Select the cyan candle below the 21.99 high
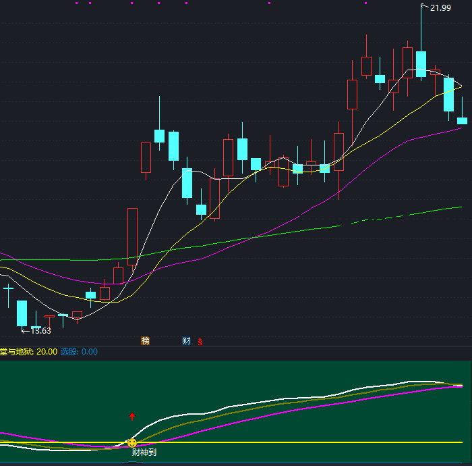 point(421,63)
